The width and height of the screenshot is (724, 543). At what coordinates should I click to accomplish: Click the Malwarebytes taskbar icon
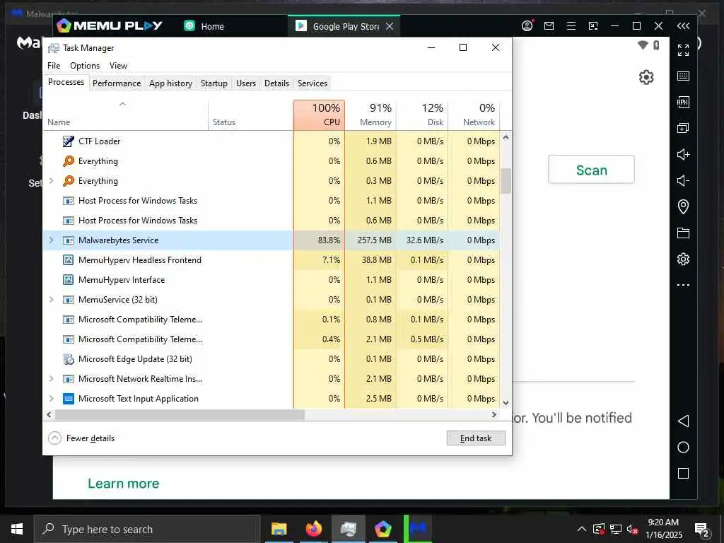point(418,529)
